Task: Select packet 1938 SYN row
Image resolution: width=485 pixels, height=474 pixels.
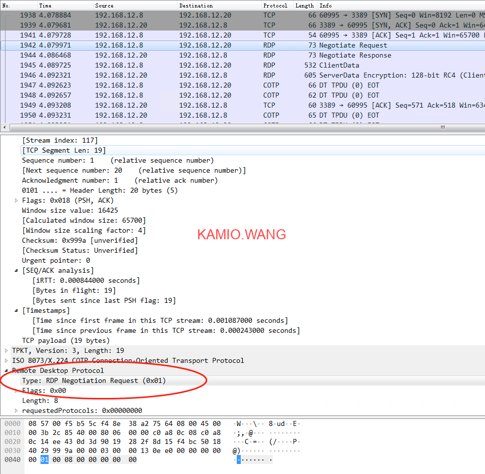Action: click(x=250, y=15)
